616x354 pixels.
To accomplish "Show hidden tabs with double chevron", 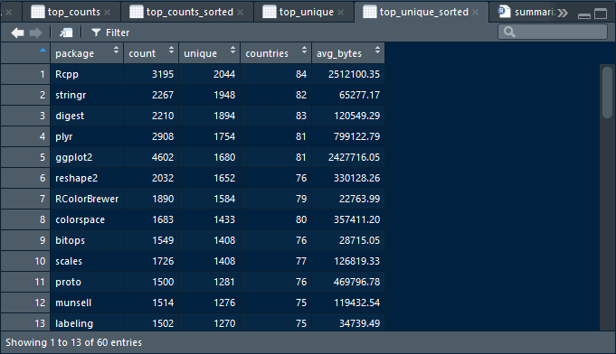I will [x=563, y=13].
